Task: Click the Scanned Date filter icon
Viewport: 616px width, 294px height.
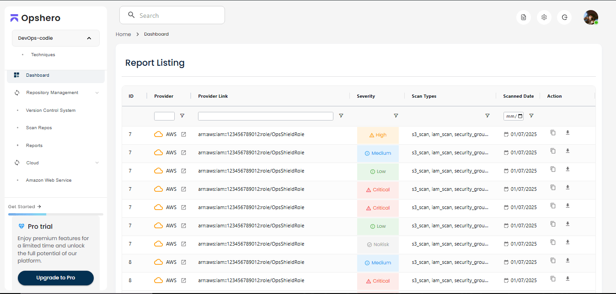Action: coord(531,116)
